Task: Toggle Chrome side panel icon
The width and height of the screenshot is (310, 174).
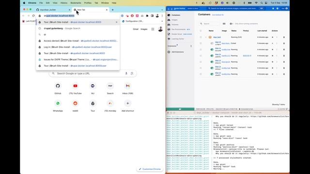Action: pyautogui.click(x=152, y=16)
